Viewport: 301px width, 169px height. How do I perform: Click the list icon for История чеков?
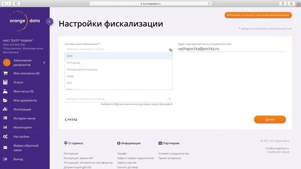[x=5, y=118]
